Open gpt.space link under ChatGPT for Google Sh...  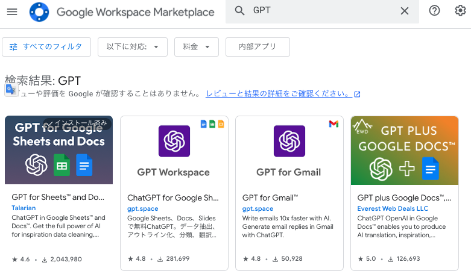pyautogui.click(x=143, y=208)
